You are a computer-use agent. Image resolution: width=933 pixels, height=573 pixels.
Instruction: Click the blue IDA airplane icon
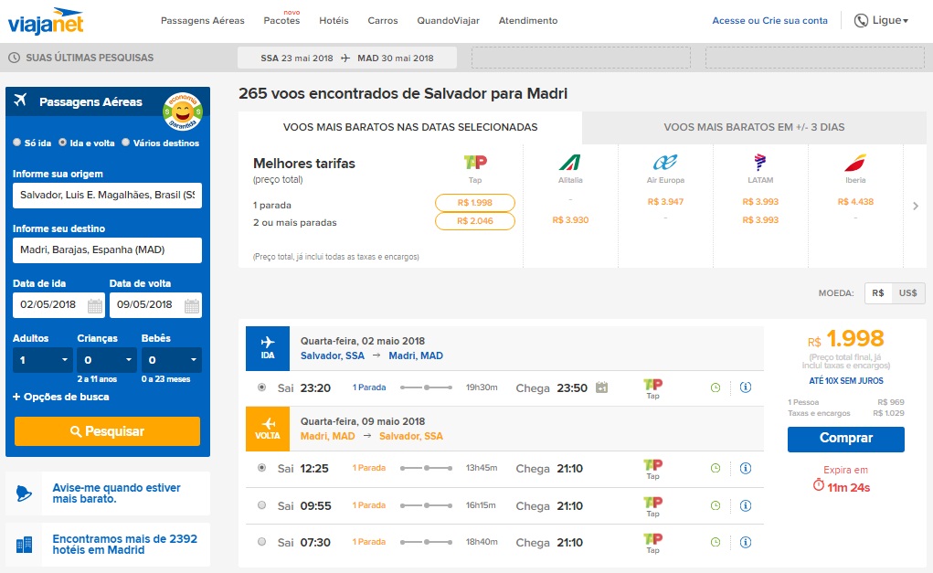click(x=268, y=342)
